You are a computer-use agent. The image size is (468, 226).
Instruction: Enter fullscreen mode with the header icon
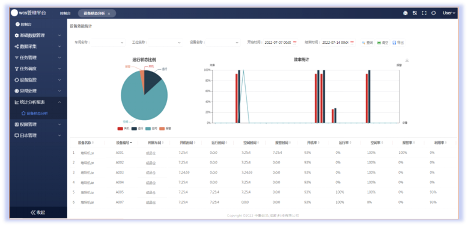click(424, 13)
